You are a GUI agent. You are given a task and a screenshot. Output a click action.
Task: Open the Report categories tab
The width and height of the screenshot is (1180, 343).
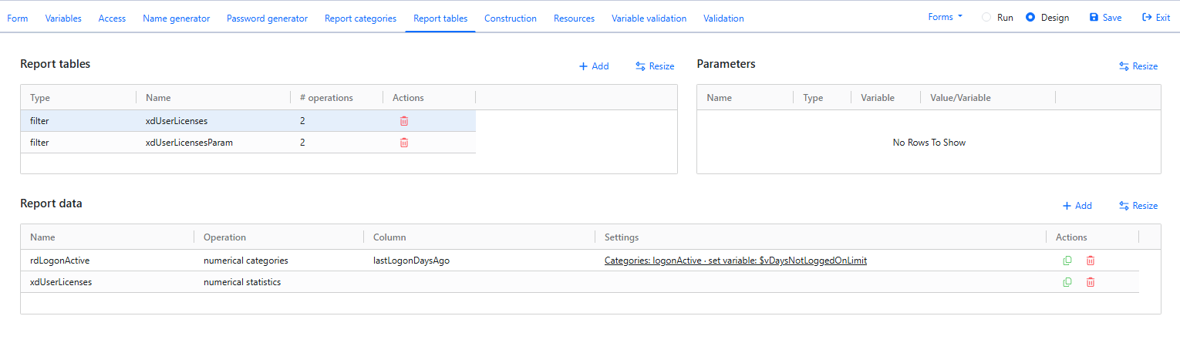360,18
